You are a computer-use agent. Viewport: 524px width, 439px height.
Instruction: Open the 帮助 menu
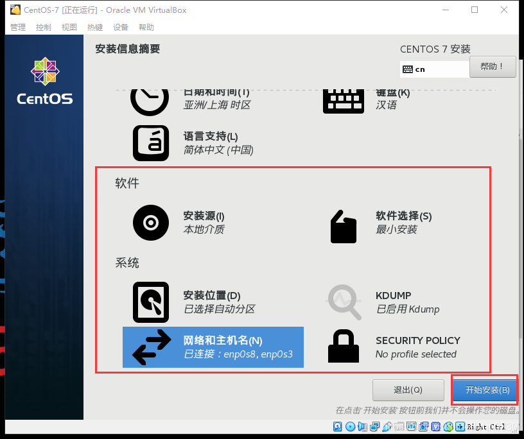click(x=146, y=27)
